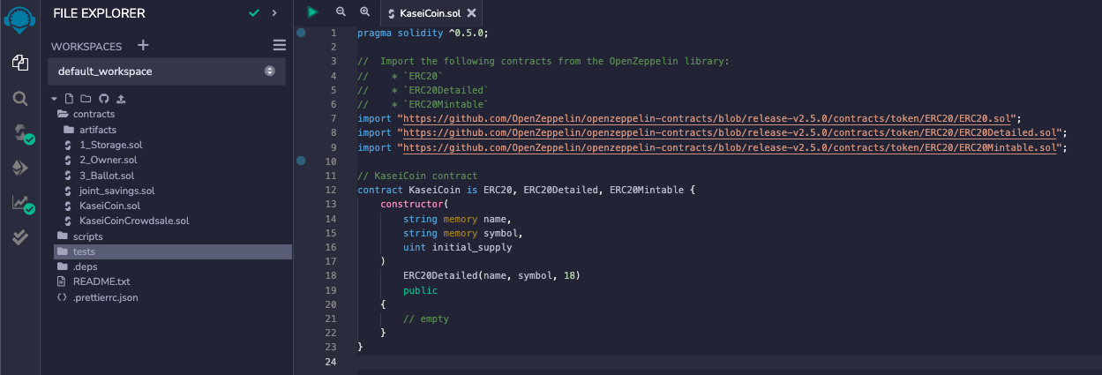Click line number 24 in the gutter
The image size is (1102, 375).
coord(331,362)
